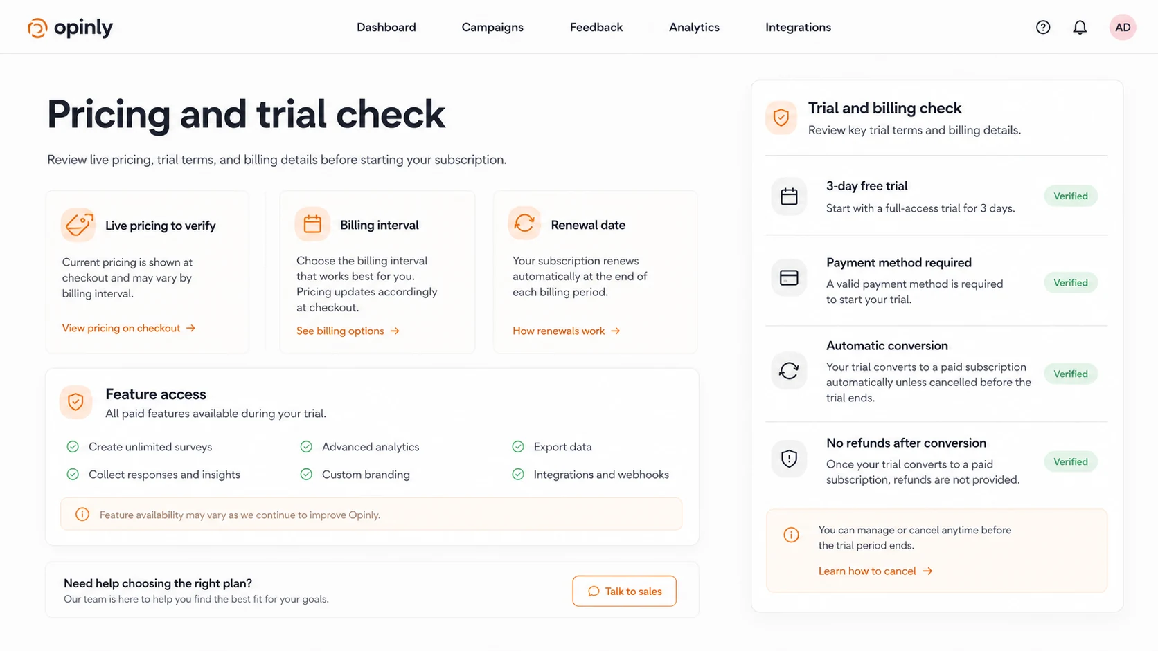Screen dimensions: 1158x651
Task: Click the Live pricing tag icon
Action: click(x=78, y=224)
